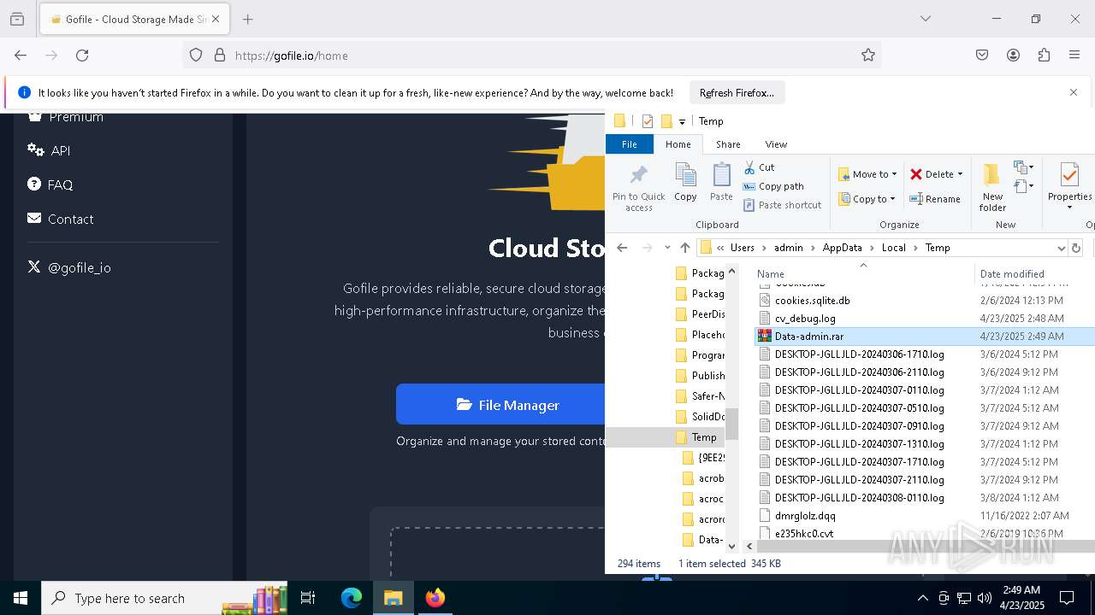
Task: Select SolidDo folder in navigation tree
Action: point(707,417)
